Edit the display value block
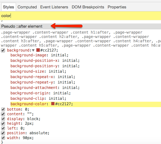Screen dimensions: 161x144 tap(33, 119)
